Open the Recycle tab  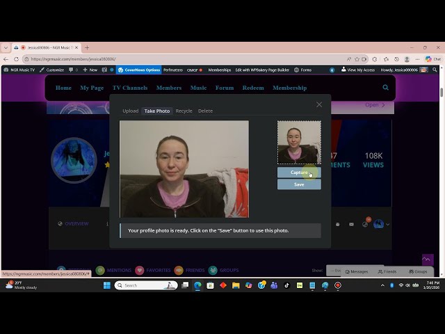184,111
